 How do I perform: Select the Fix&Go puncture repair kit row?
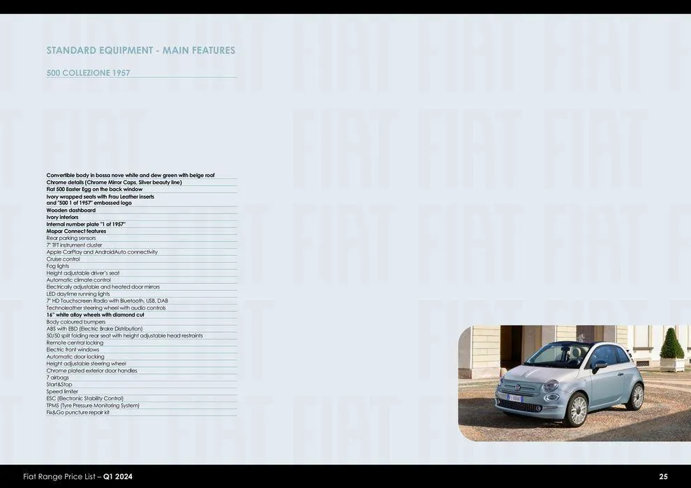click(77, 411)
